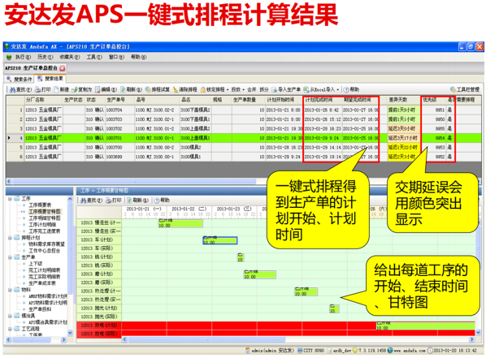This screenshot has height=358, width=486.
Task: Click 打印 in the order list toolbar
Action: (x=43, y=89)
